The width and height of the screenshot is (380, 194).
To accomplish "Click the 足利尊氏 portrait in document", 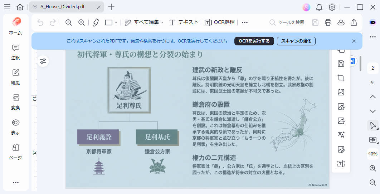I will coord(129,90).
